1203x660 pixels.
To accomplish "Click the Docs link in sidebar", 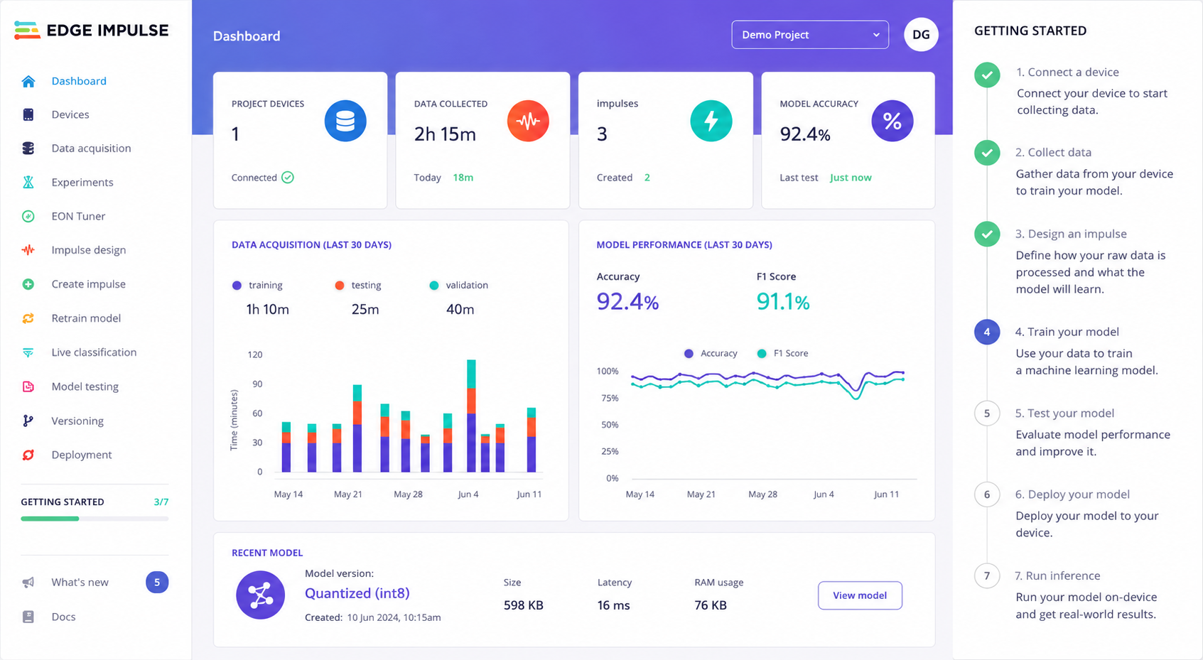I will point(63,617).
